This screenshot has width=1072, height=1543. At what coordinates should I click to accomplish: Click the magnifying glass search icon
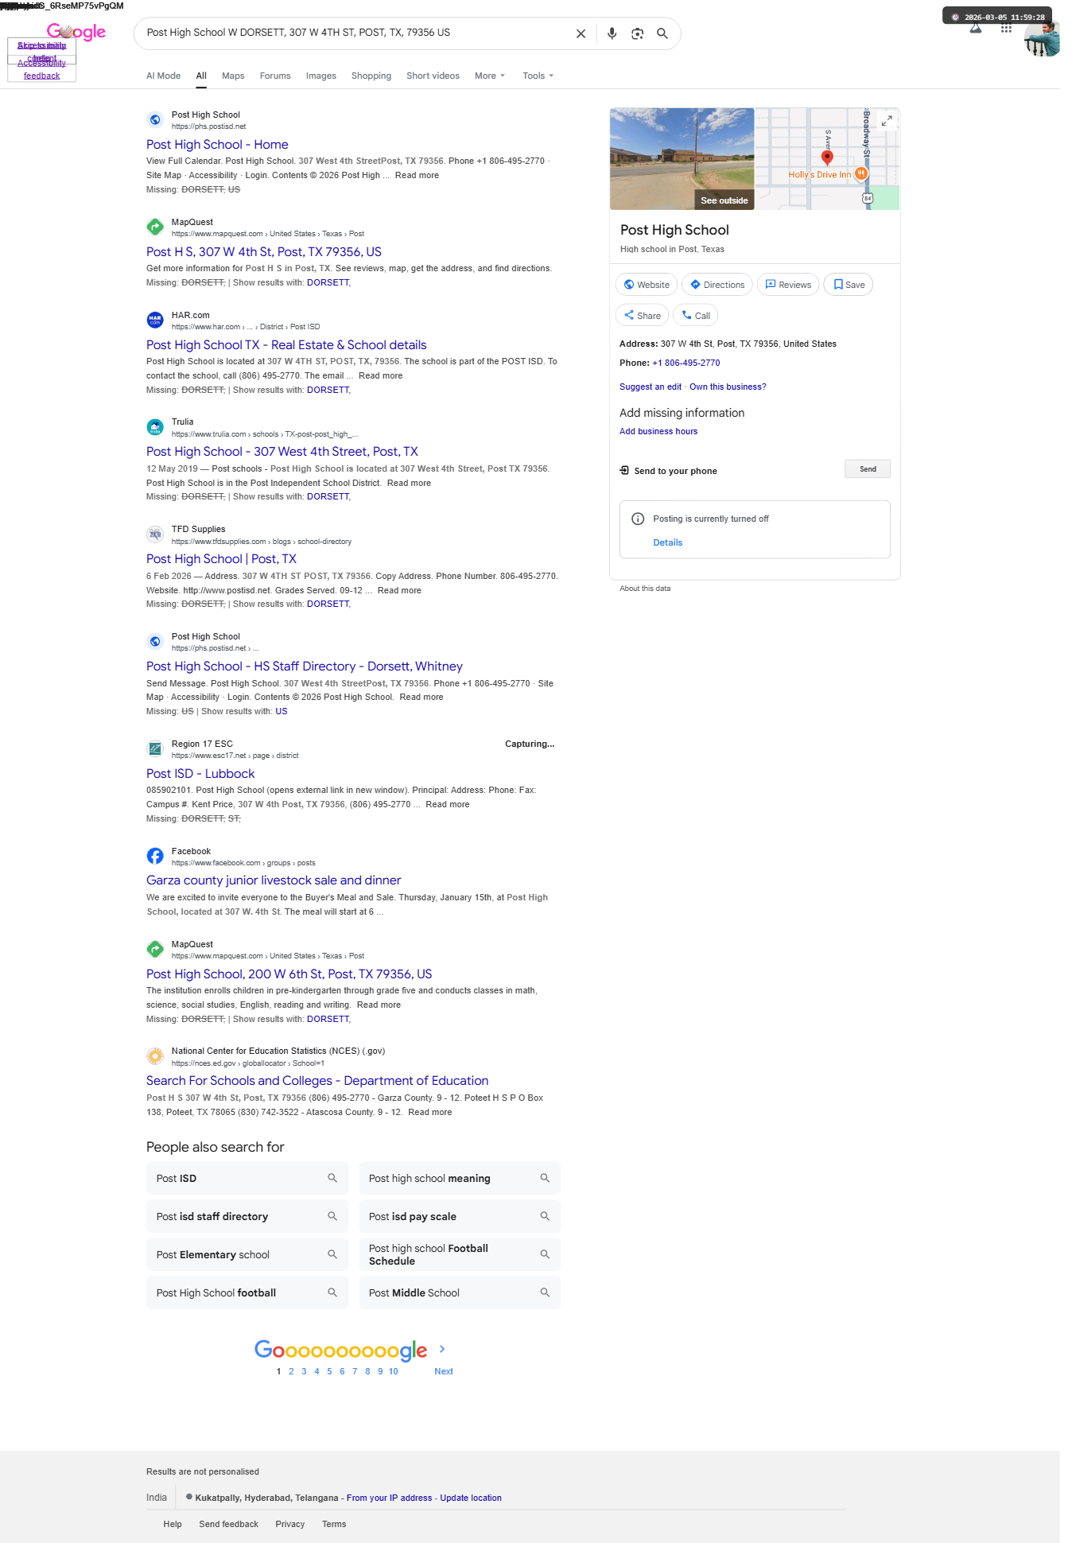pyautogui.click(x=662, y=33)
